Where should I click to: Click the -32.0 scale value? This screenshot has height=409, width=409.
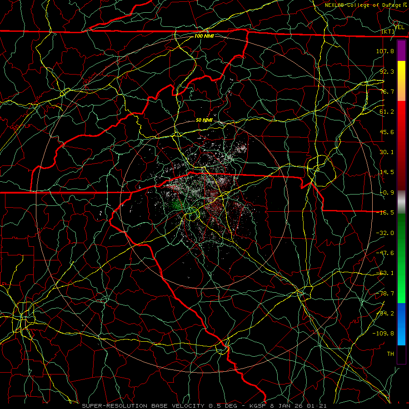[x=385, y=233]
